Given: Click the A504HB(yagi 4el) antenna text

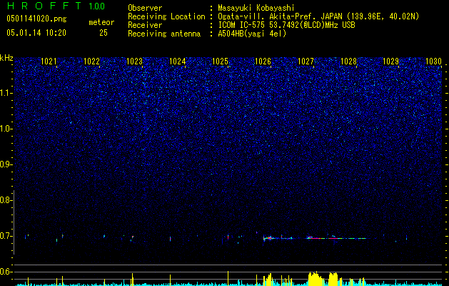Looking at the screenshot, I should click(x=252, y=34).
